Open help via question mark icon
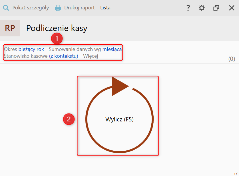Viewport: 239px width, 176px height. pos(188,8)
